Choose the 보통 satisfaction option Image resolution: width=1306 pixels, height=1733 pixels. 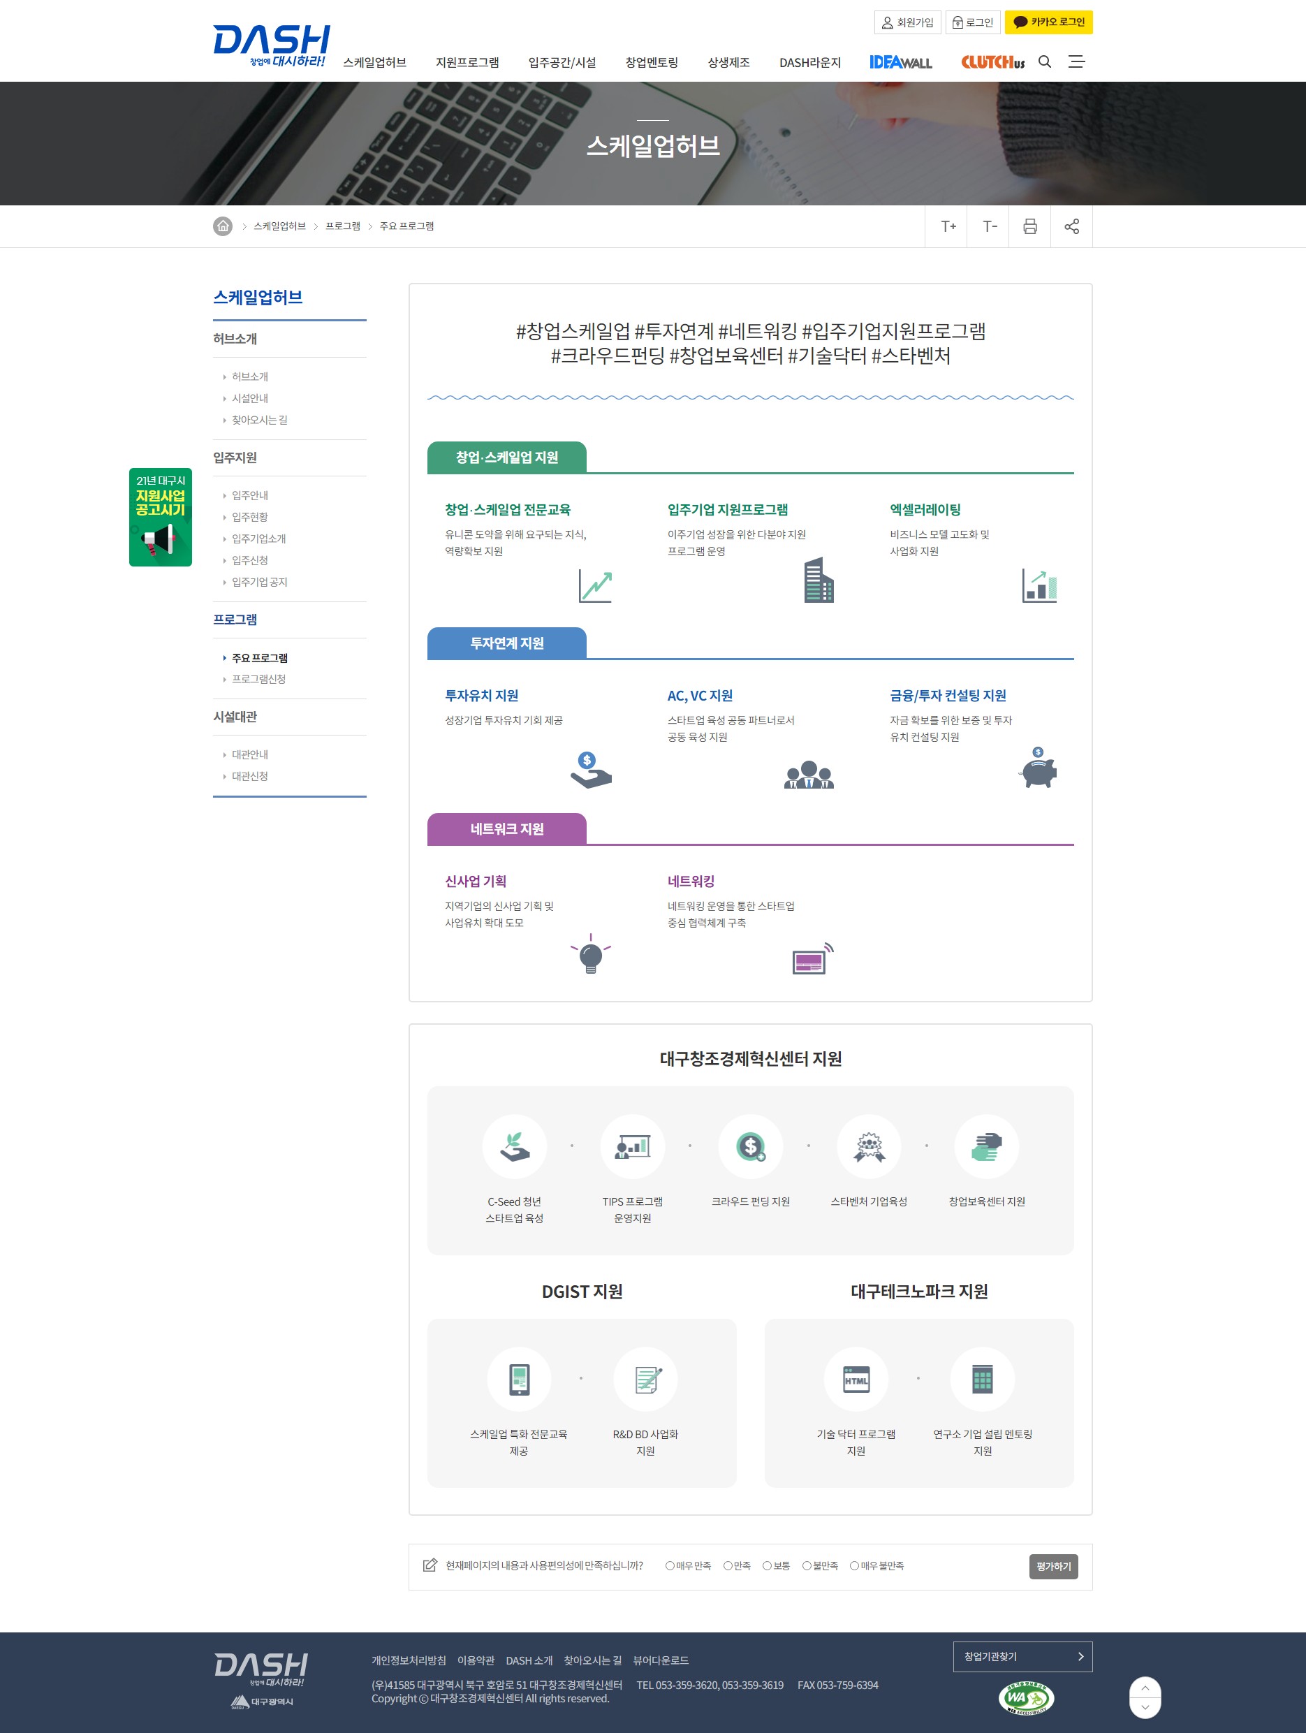768,1565
